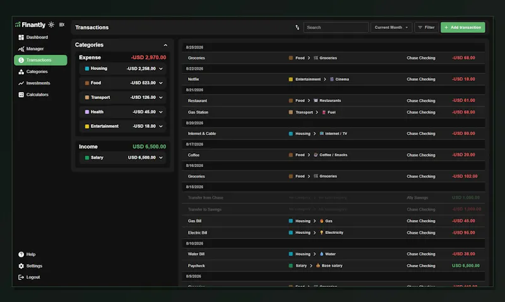Open the Manager page

tap(35, 49)
